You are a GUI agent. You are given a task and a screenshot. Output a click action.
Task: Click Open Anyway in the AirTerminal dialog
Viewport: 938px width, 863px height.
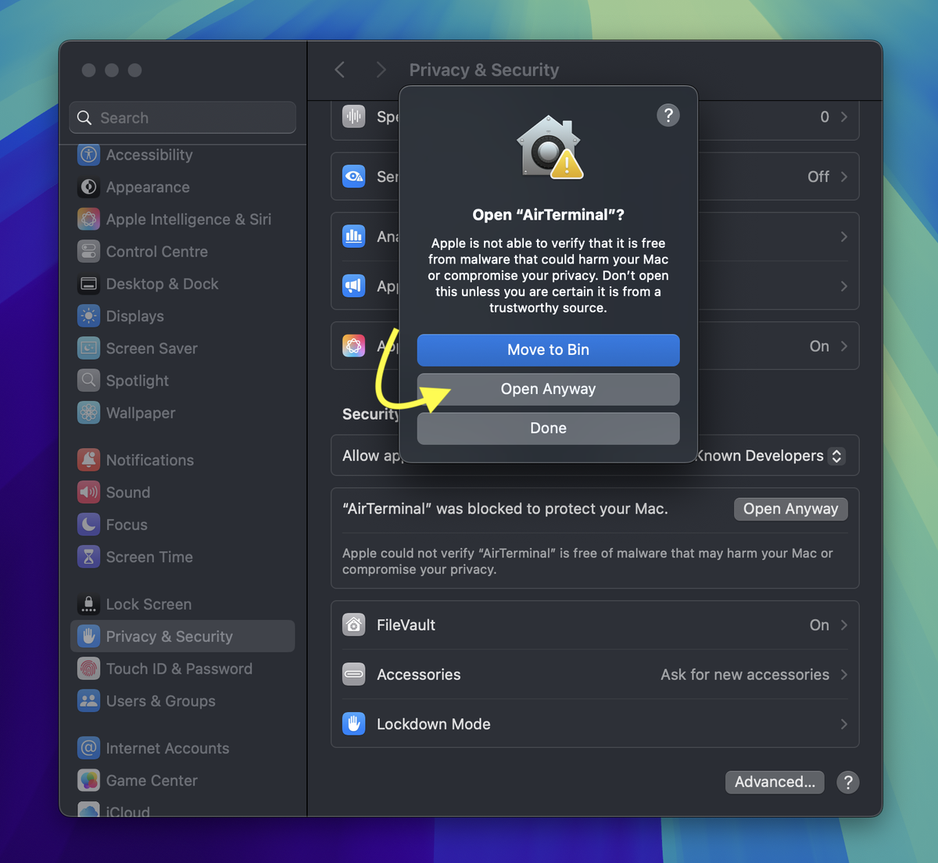coord(548,389)
